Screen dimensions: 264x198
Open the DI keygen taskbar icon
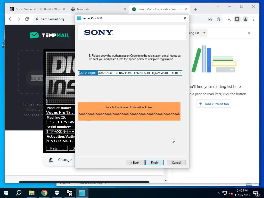click(x=70, y=193)
